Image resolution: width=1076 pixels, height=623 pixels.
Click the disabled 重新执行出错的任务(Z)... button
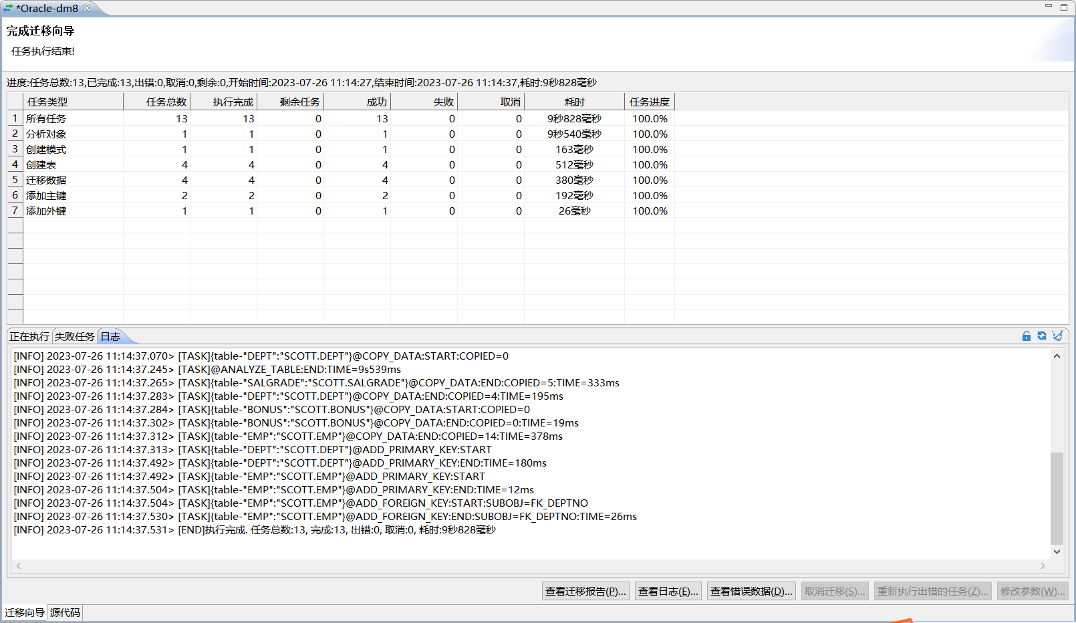(932, 591)
